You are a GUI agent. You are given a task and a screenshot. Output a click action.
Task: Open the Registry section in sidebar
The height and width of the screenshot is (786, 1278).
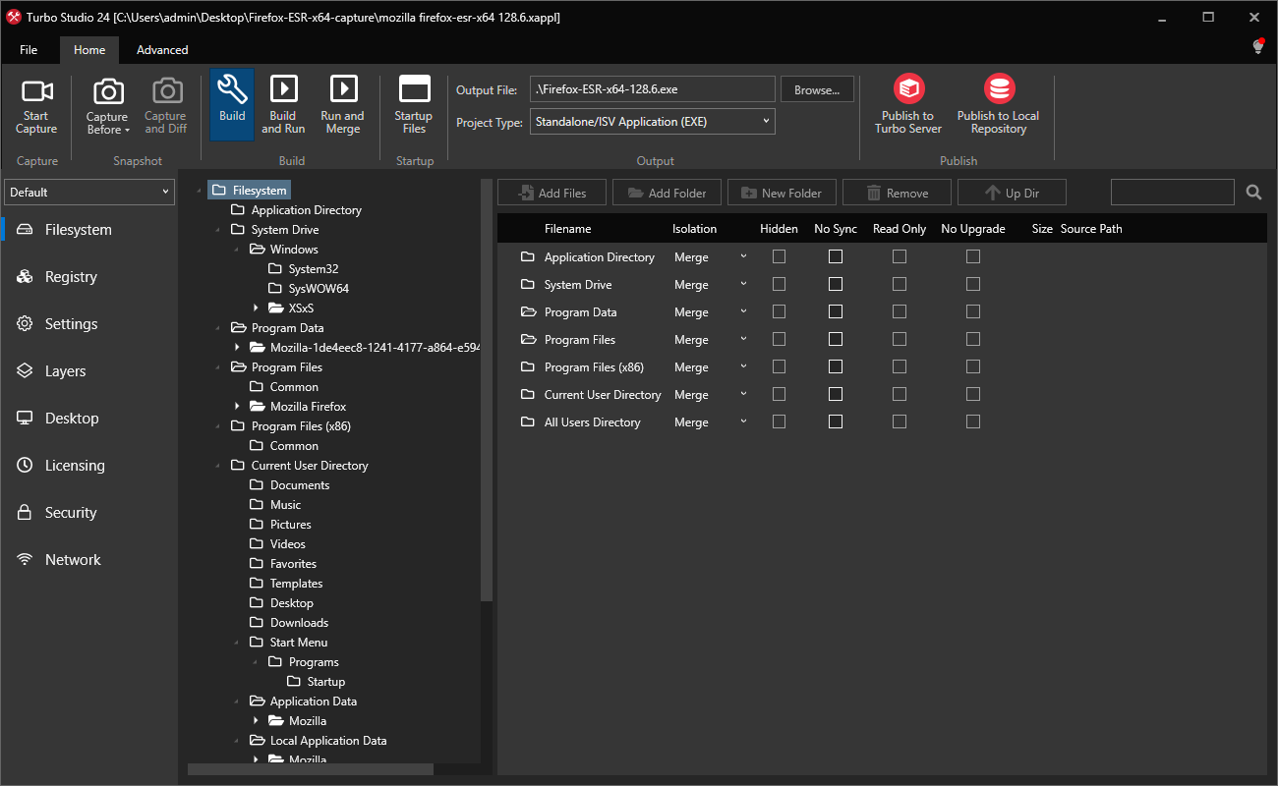71,277
